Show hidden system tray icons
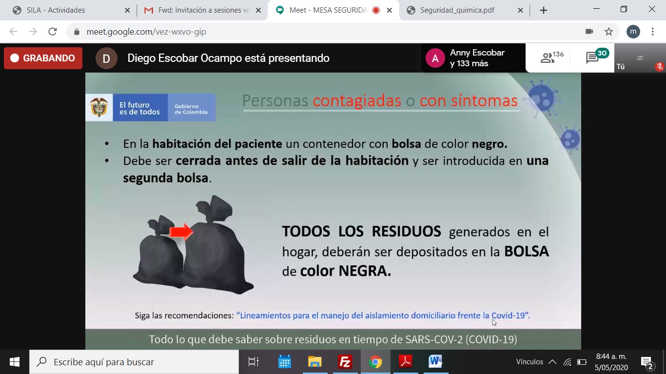The width and height of the screenshot is (666, 374). (x=552, y=362)
